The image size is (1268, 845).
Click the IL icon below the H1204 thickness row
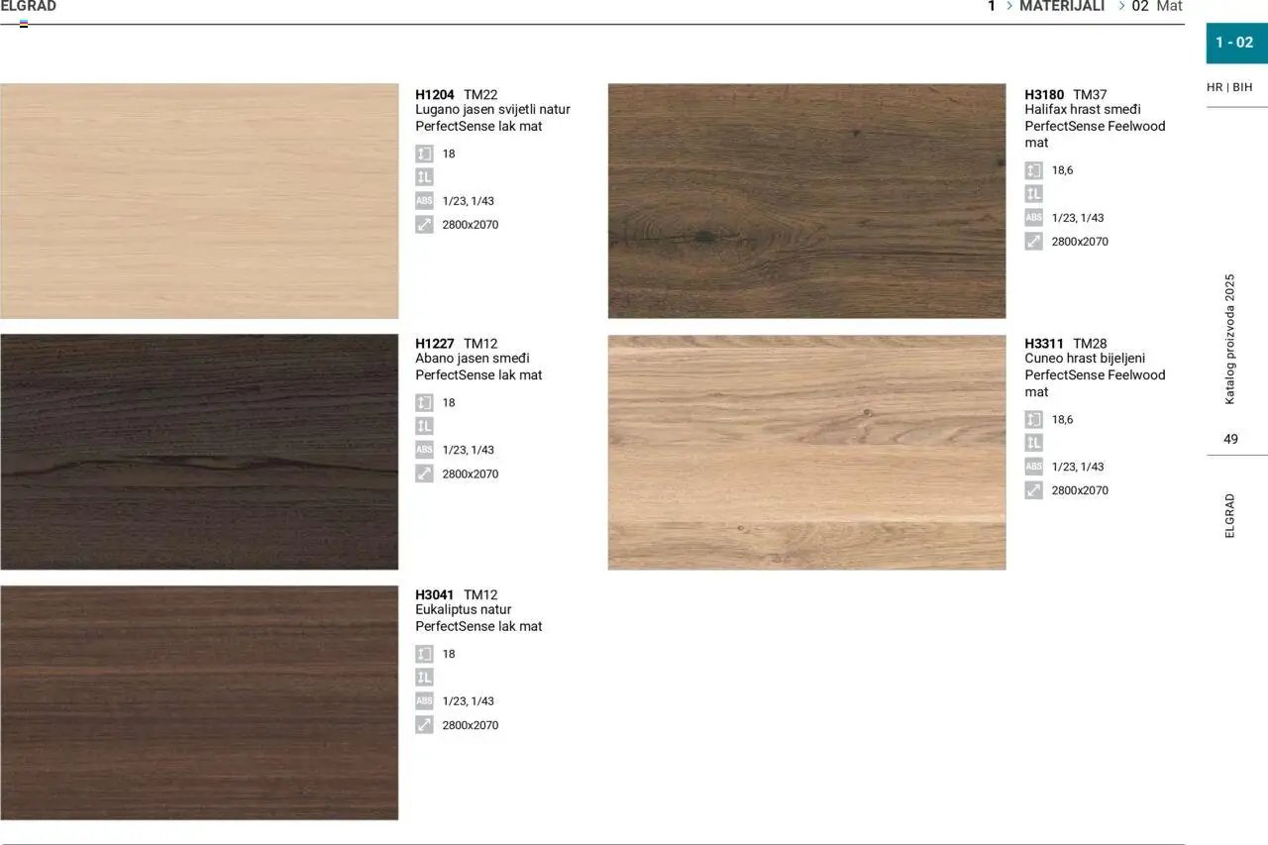424,176
